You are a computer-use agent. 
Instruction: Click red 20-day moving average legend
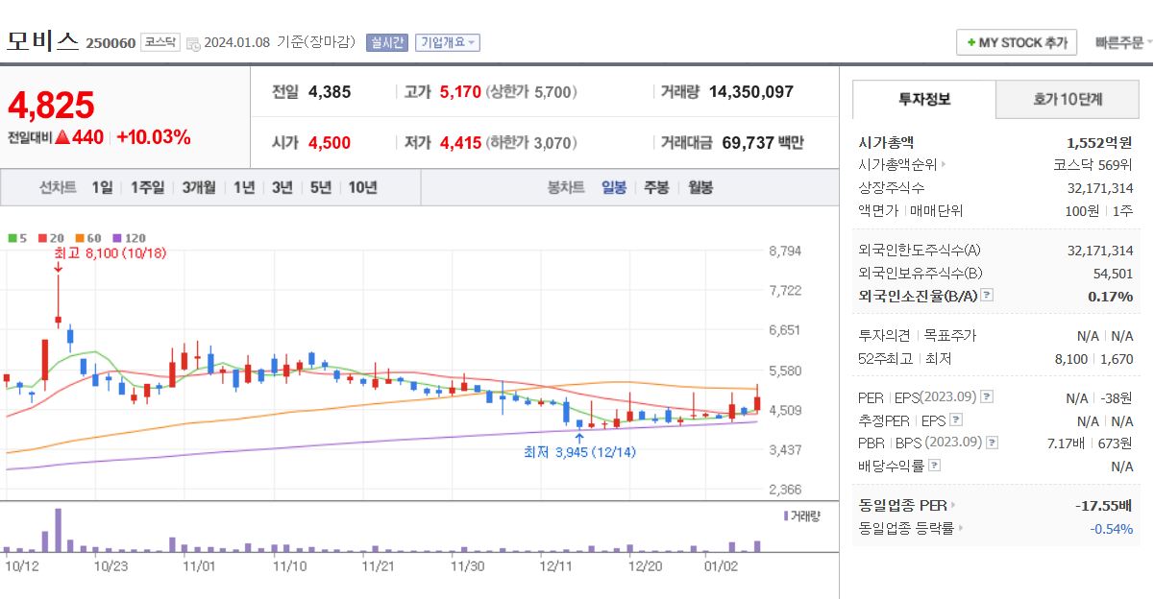tap(49, 237)
